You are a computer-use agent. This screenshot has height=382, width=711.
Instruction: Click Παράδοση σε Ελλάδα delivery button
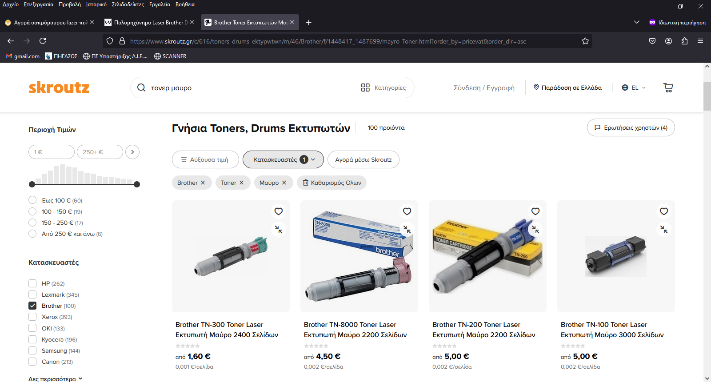click(x=567, y=88)
